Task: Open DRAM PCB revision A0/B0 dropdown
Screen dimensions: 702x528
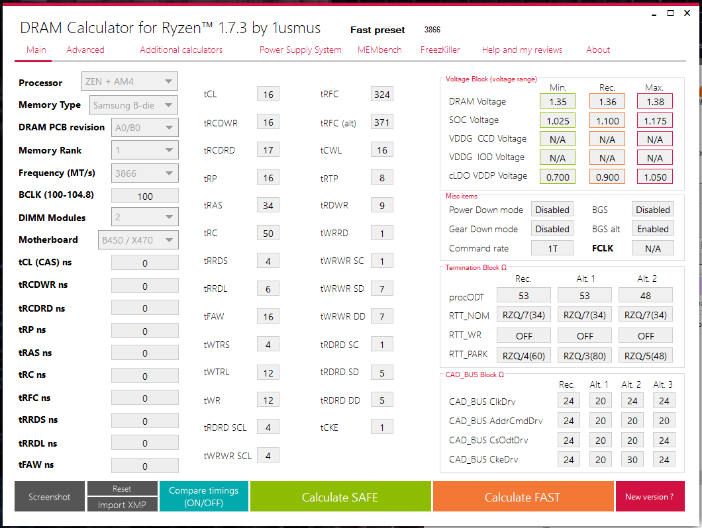Action: tap(144, 128)
